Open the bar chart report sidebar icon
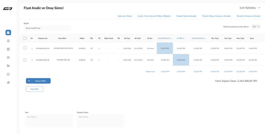 pyautogui.click(x=8, y=49)
